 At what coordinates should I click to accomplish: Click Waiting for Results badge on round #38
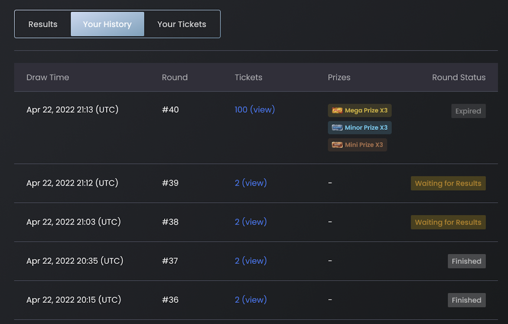coord(448,222)
